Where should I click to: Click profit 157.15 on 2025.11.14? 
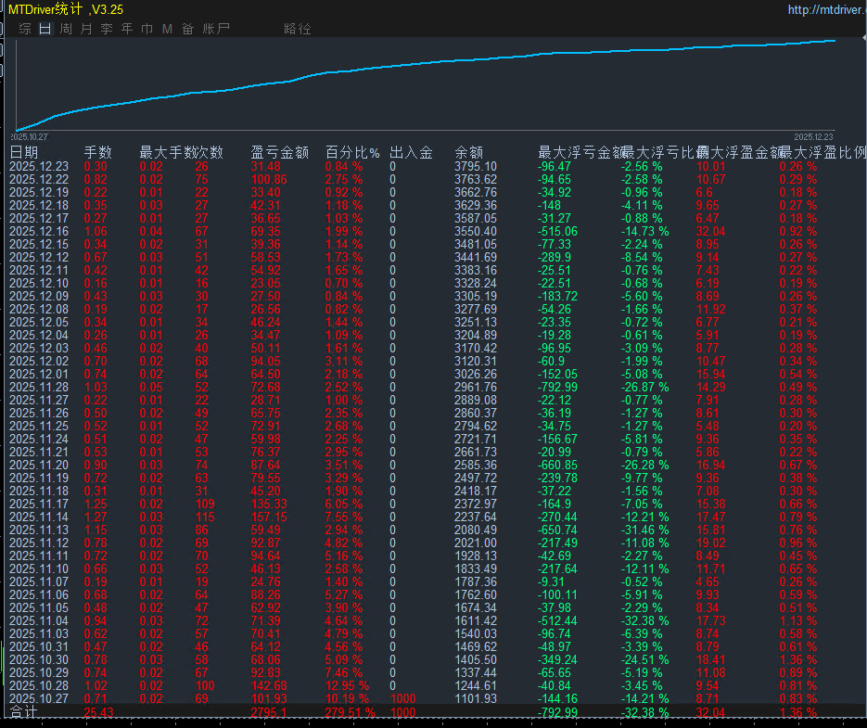pos(269,517)
